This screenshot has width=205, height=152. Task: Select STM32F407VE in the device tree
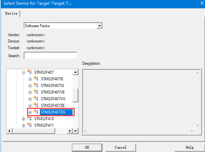pos(53,92)
